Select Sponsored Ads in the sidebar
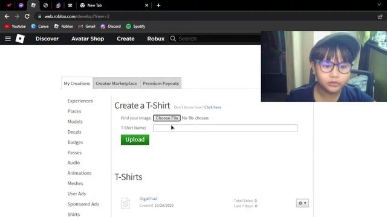The image size is (387, 217). (83, 204)
